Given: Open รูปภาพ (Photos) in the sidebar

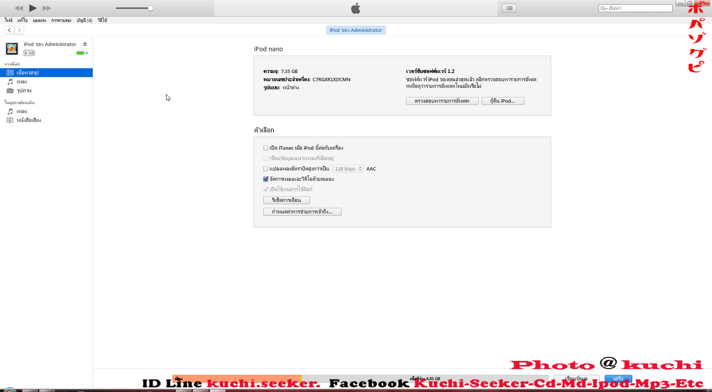Looking at the screenshot, I should pyautogui.click(x=24, y=91).
